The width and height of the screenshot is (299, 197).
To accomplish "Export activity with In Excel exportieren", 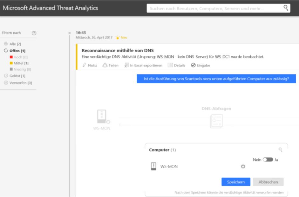I will [x=143, y=65].
